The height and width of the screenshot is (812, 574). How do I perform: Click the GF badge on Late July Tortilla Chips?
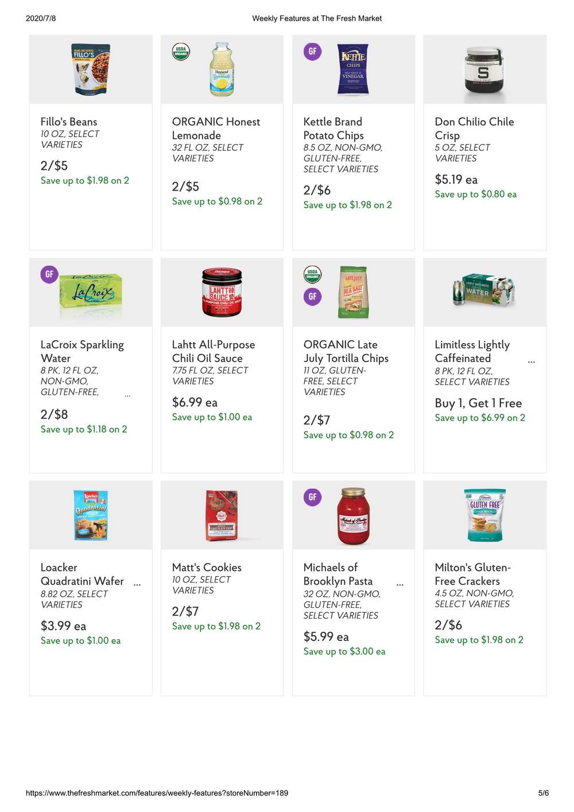(312, 297)
